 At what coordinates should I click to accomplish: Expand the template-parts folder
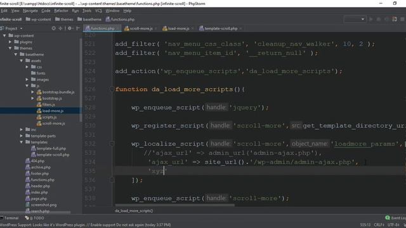[22, 136]
